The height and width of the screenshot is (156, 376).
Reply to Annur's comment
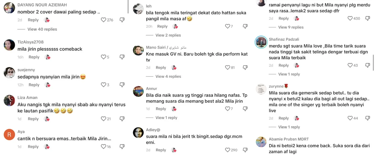coord(161,109)
